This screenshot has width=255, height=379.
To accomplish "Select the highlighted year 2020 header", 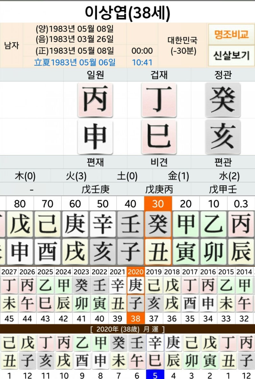I will click(135, 272).
